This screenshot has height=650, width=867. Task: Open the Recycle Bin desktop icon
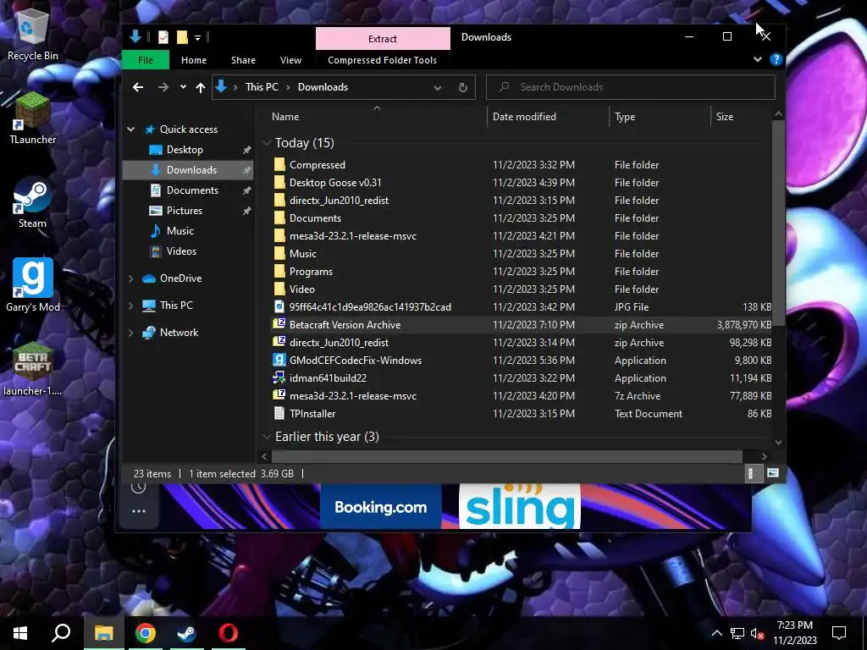[33, 33]
